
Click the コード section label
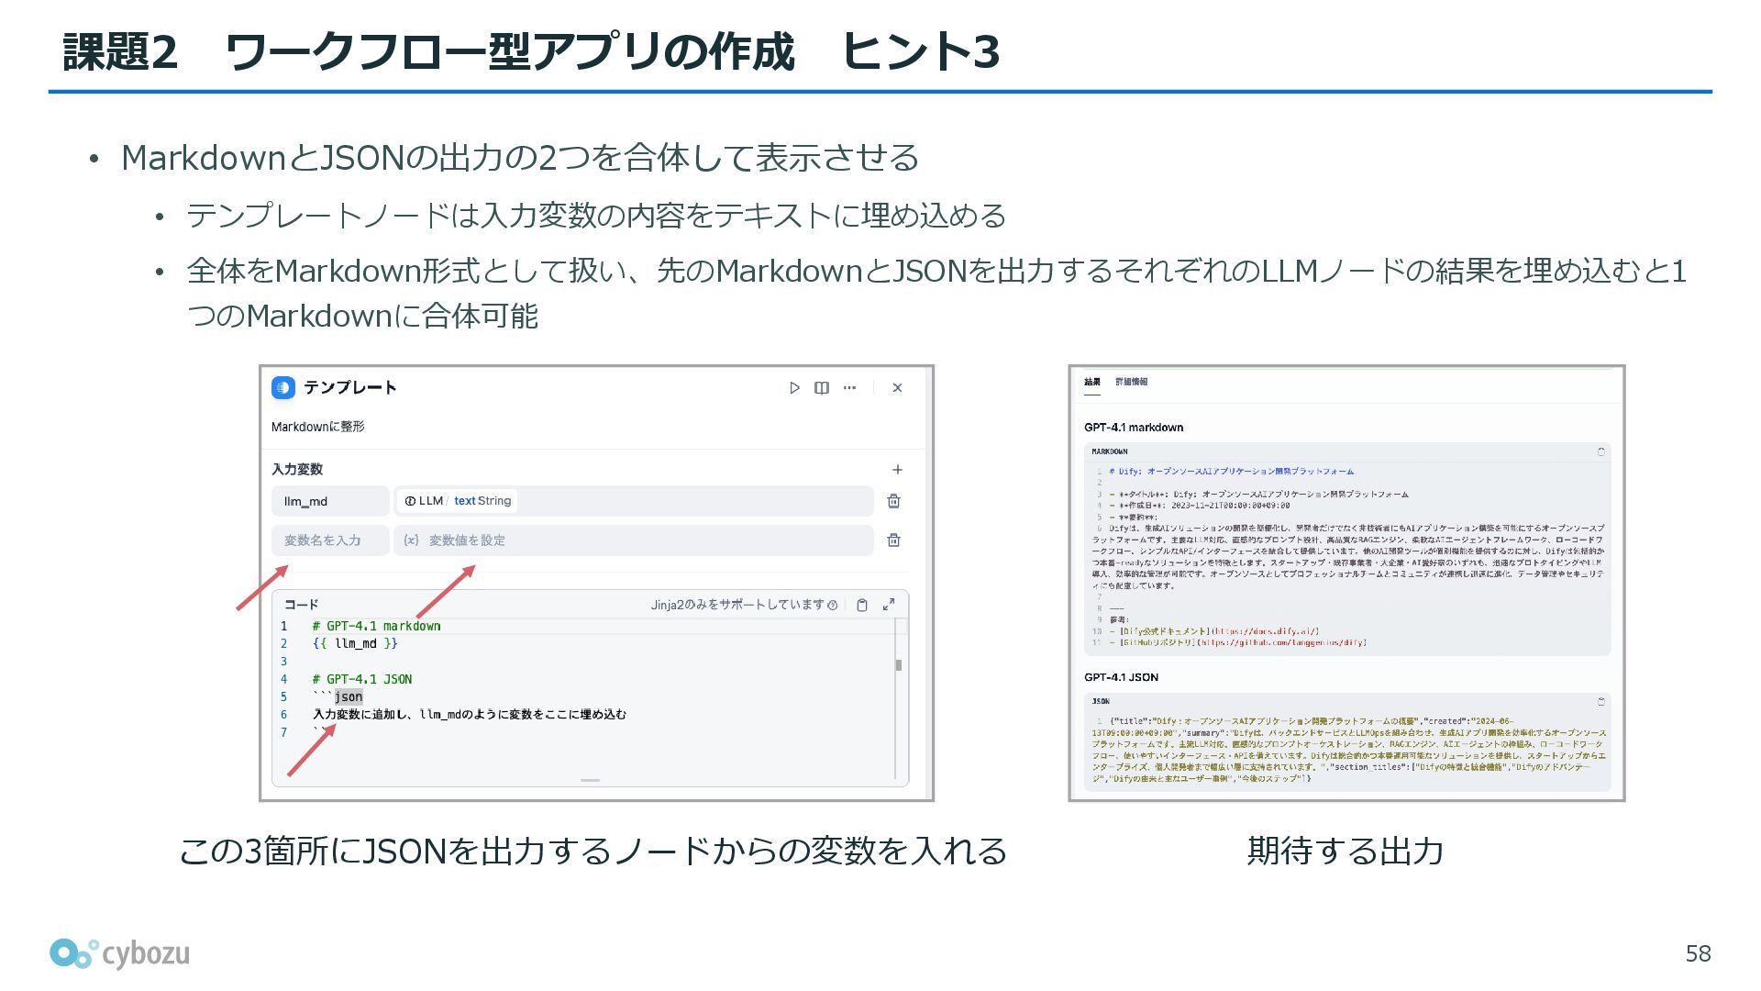pyautogui.click(x=301, y=605)
